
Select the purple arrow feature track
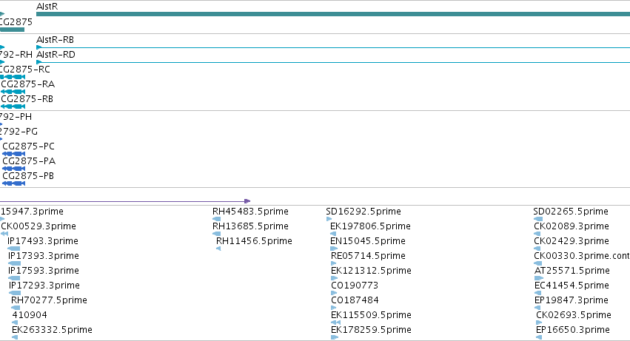click(125, 200)
